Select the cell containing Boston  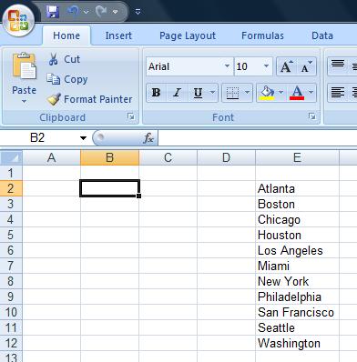[297, 204]
